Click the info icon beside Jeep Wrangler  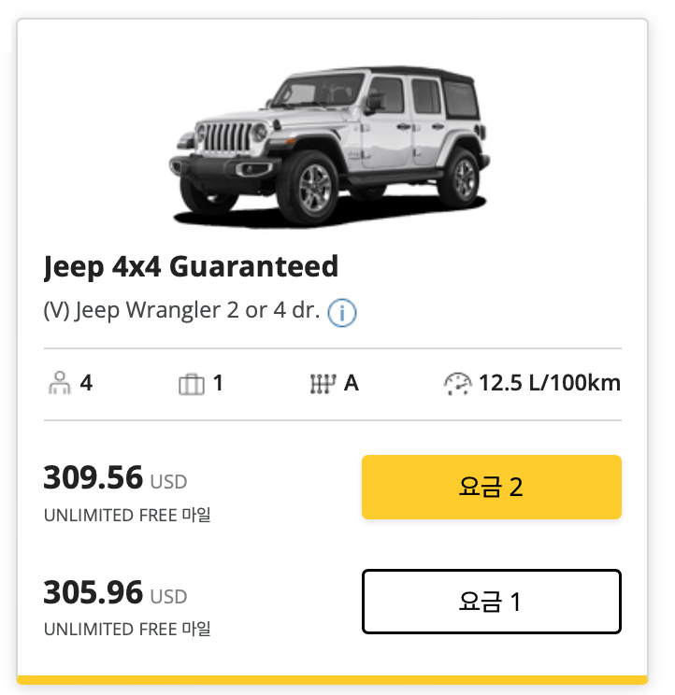(342, 313)
